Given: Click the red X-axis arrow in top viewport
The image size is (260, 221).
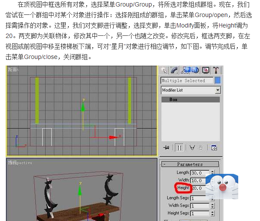Looking at the screenshot, I should coord(113,137).
